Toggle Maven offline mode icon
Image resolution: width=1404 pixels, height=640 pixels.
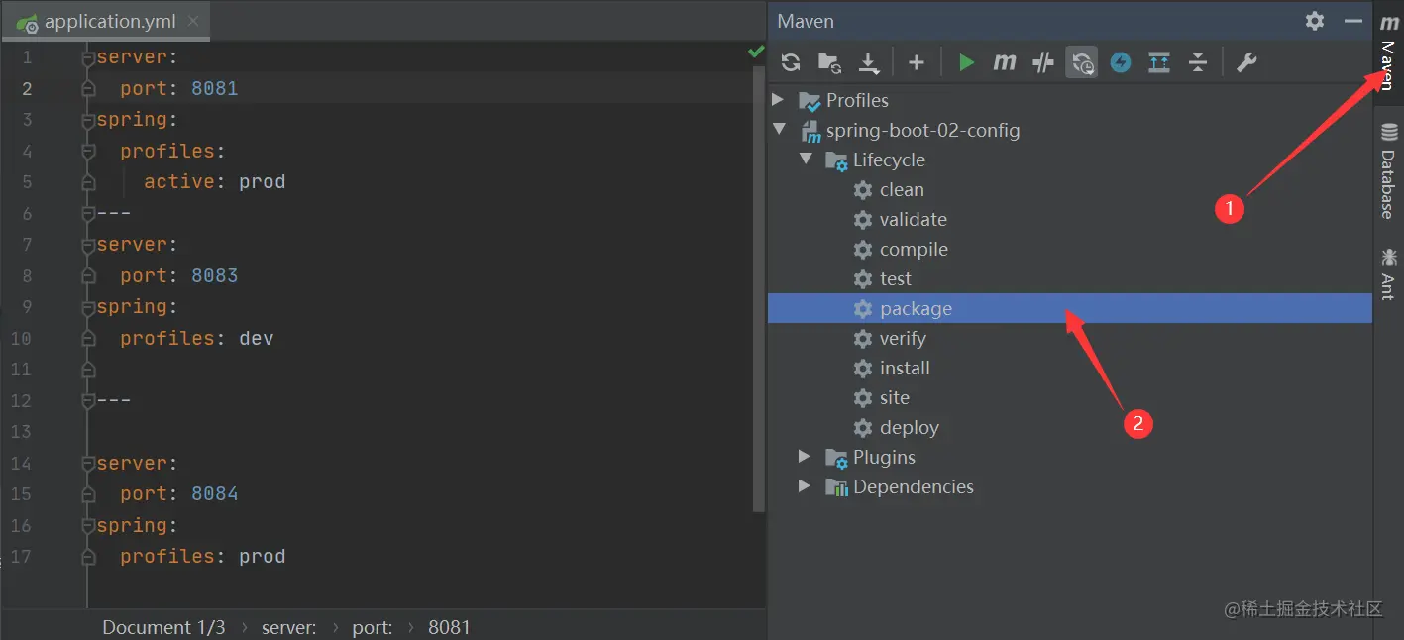pyautogui.click(x=1042, y=63)
